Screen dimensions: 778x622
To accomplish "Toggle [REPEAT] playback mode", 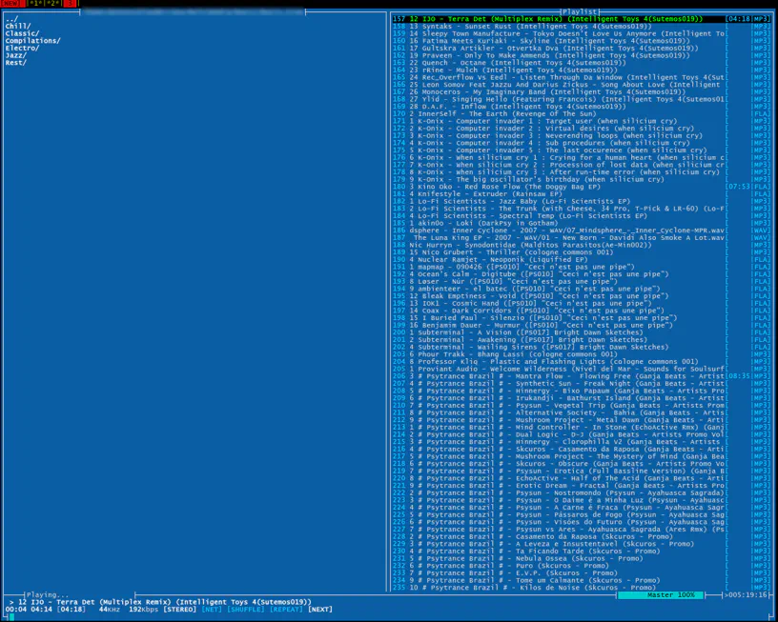I will tap(286, 609).
